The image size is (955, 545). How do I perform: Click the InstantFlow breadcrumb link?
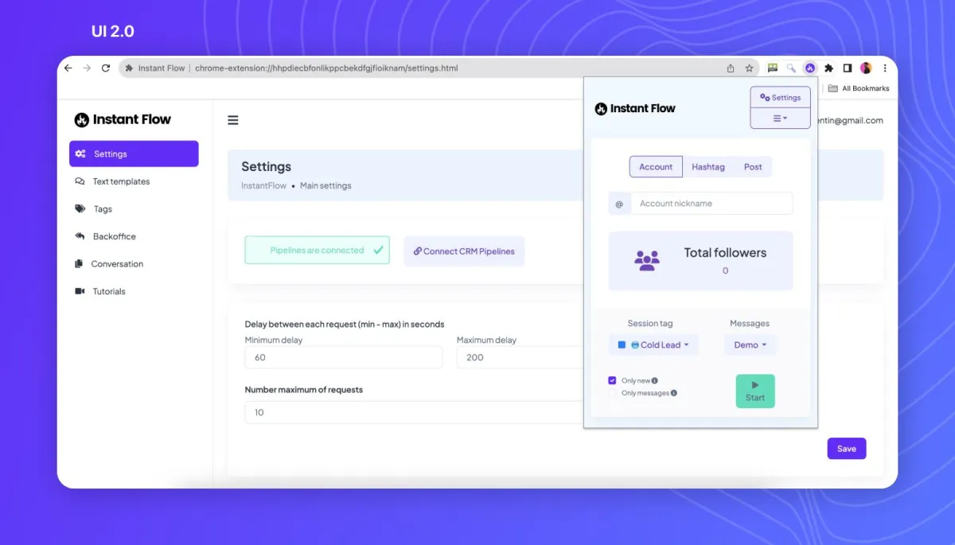click(x=263, y=185)
